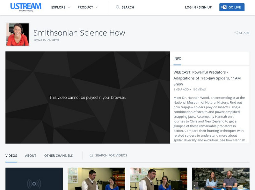Image resolution: width=255 pixels, height=190 pixels.
Task: Open the Powerful Predators webcast title
Action: [x=207, y=78]
